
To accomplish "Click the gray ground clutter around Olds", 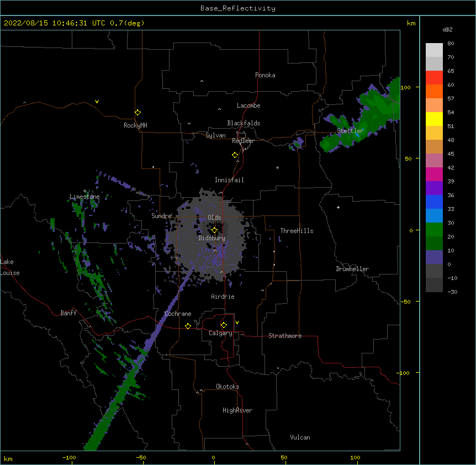I will [209, 237].
